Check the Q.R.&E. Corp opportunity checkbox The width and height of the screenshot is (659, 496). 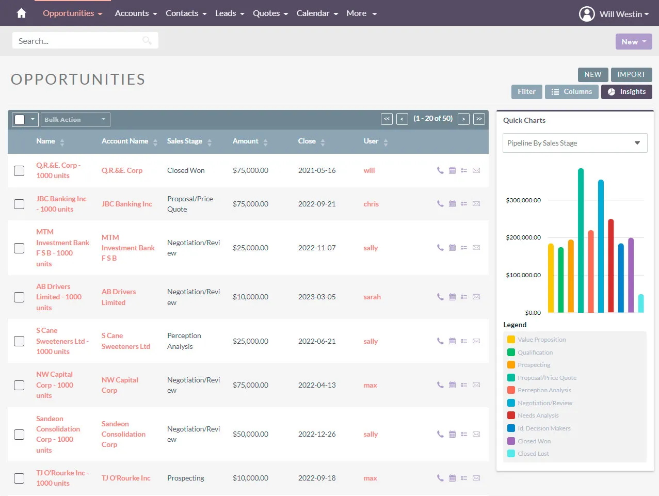19,171
